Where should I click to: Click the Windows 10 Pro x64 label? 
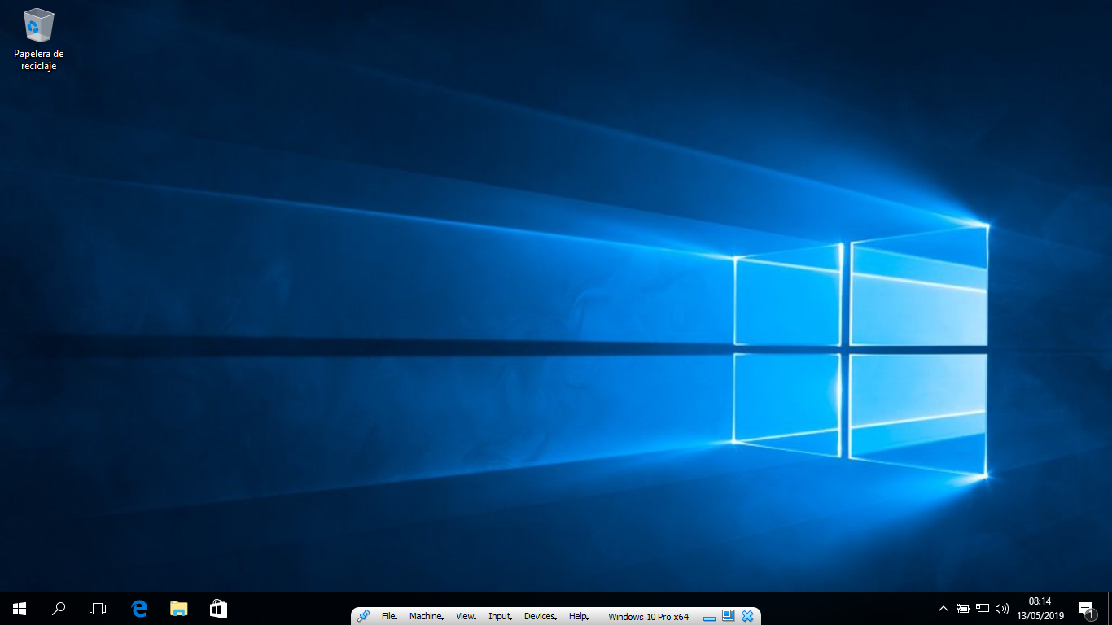[648, 617]
